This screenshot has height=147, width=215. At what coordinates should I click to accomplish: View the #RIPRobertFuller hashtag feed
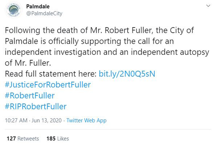(x=36, y=106)
